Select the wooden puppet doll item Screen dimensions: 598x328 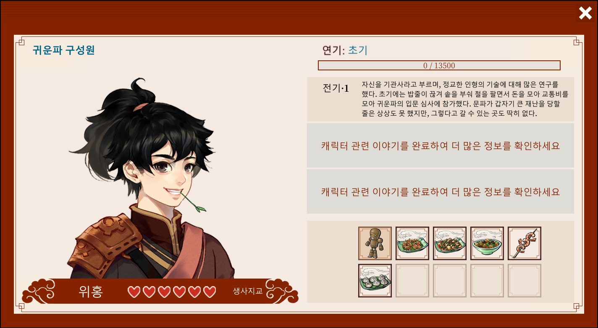(x=375, y=243)
